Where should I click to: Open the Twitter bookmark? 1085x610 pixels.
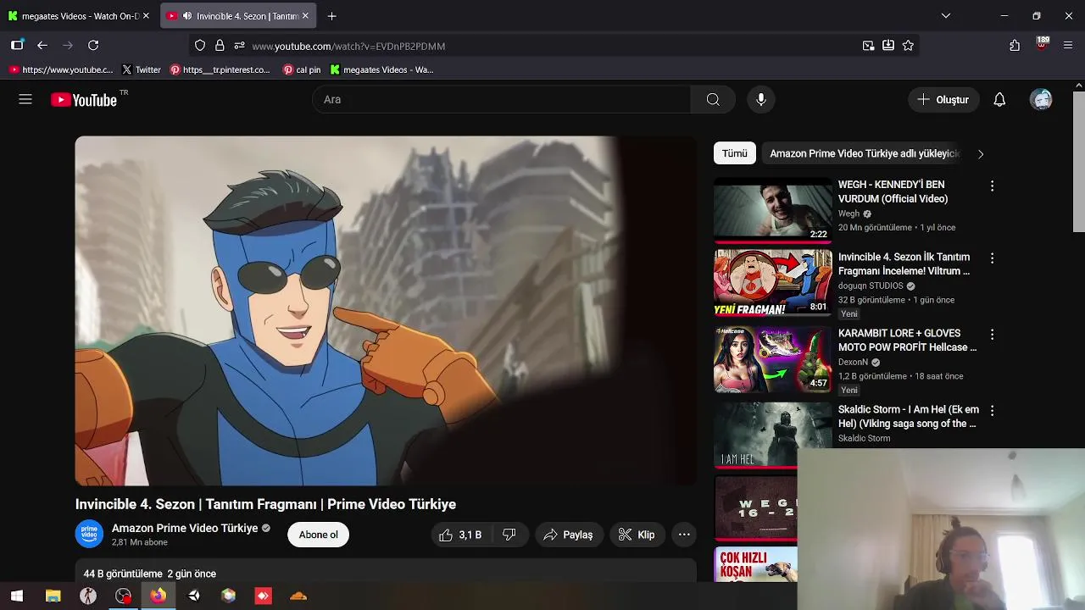coord(142,69)
